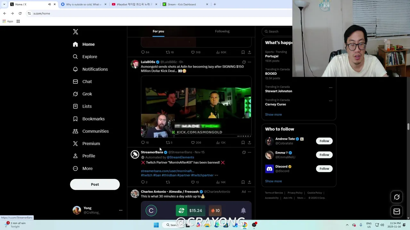The width and height of the screenshot is (410, 230).
Task: Follow Andrew Tate
Action: pos(324,141)
